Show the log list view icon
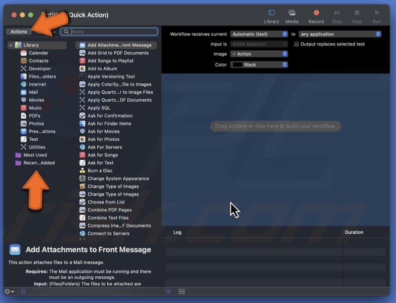Viewport: 396px width, 303px height. coord(168,291)
